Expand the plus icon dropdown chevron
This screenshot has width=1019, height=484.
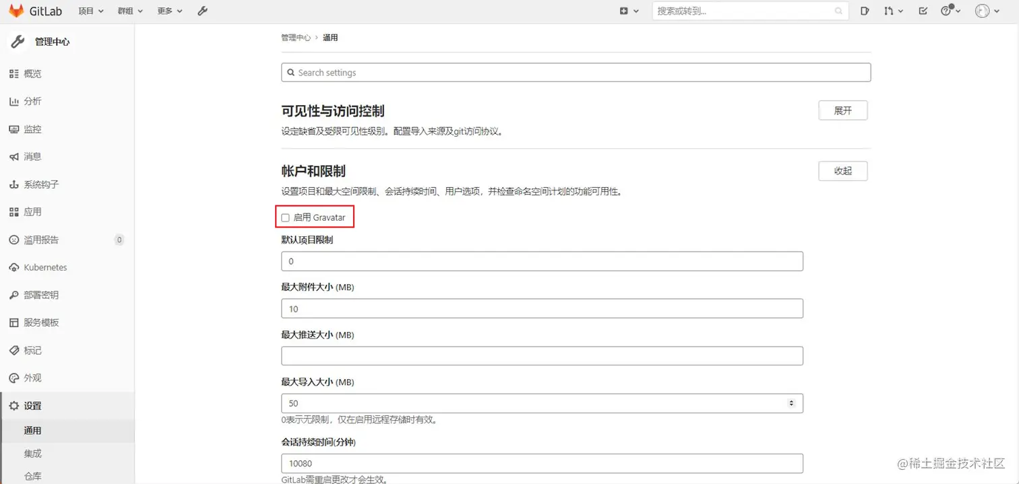[636, 11]
